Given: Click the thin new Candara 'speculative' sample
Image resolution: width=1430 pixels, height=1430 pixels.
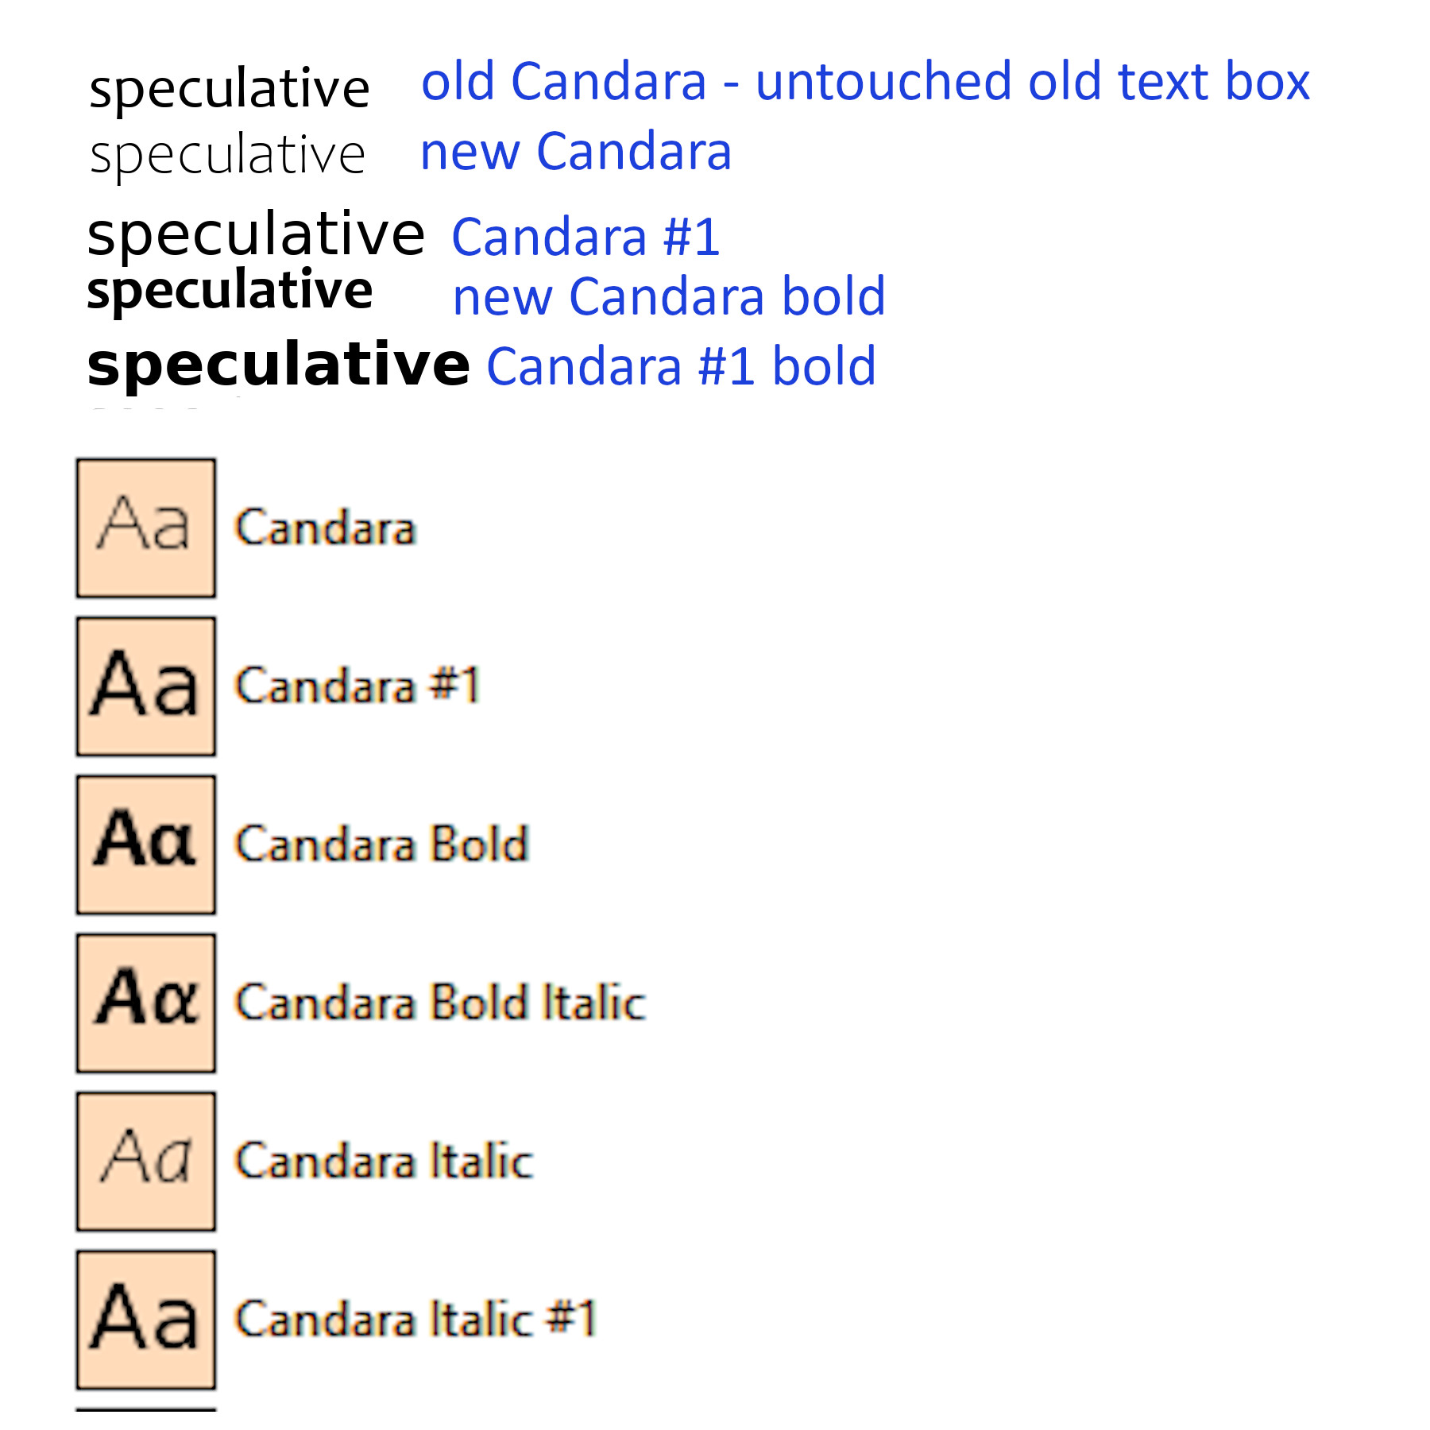Looking at the screenshot, I should click(227, 156).
